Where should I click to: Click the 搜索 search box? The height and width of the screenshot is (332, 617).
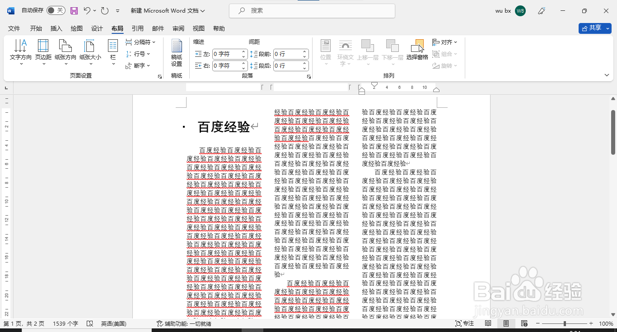tap(312, 11)
